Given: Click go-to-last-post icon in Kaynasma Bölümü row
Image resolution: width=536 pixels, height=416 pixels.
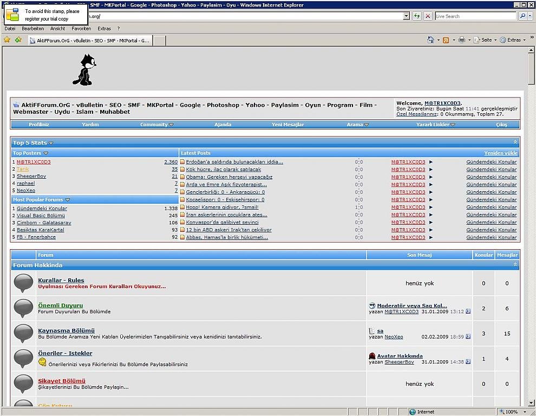Looking at the screenshot, I should point(468,336).
